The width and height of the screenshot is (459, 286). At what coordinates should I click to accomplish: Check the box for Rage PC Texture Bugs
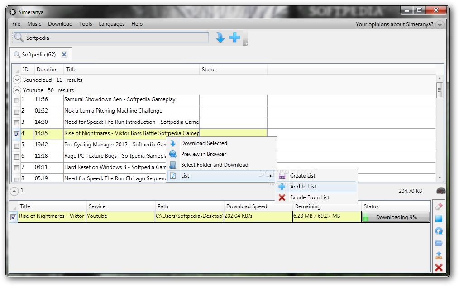[16, 157]
